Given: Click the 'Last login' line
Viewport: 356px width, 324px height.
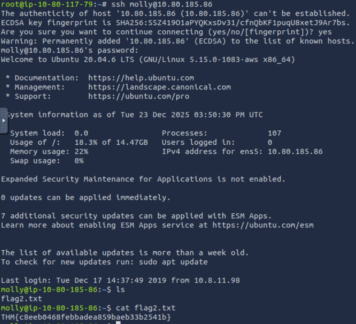Looking at the screenshot, I should pyautogui.click(x=120, y=280).
